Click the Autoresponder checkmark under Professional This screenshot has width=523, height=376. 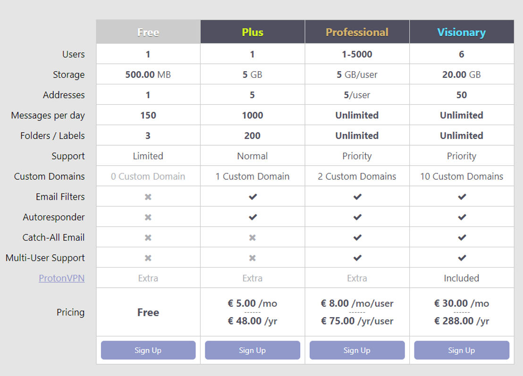[x=357, y=217]
